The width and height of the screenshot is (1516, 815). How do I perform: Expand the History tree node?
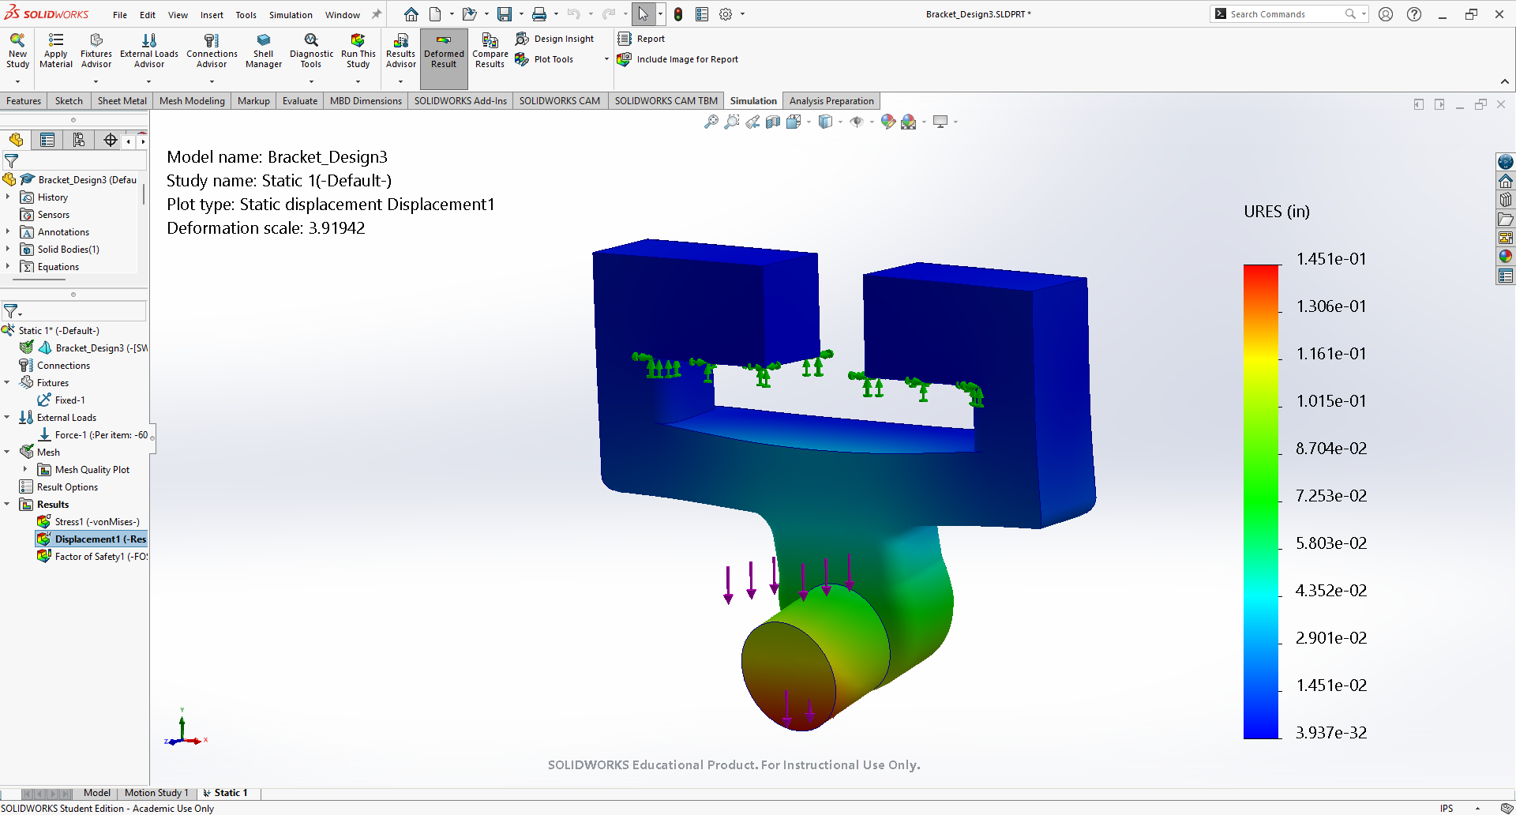pyautogui.click(x=8, y=197)
